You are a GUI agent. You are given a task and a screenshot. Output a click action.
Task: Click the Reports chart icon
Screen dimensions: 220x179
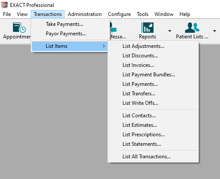tap(148, 28)
